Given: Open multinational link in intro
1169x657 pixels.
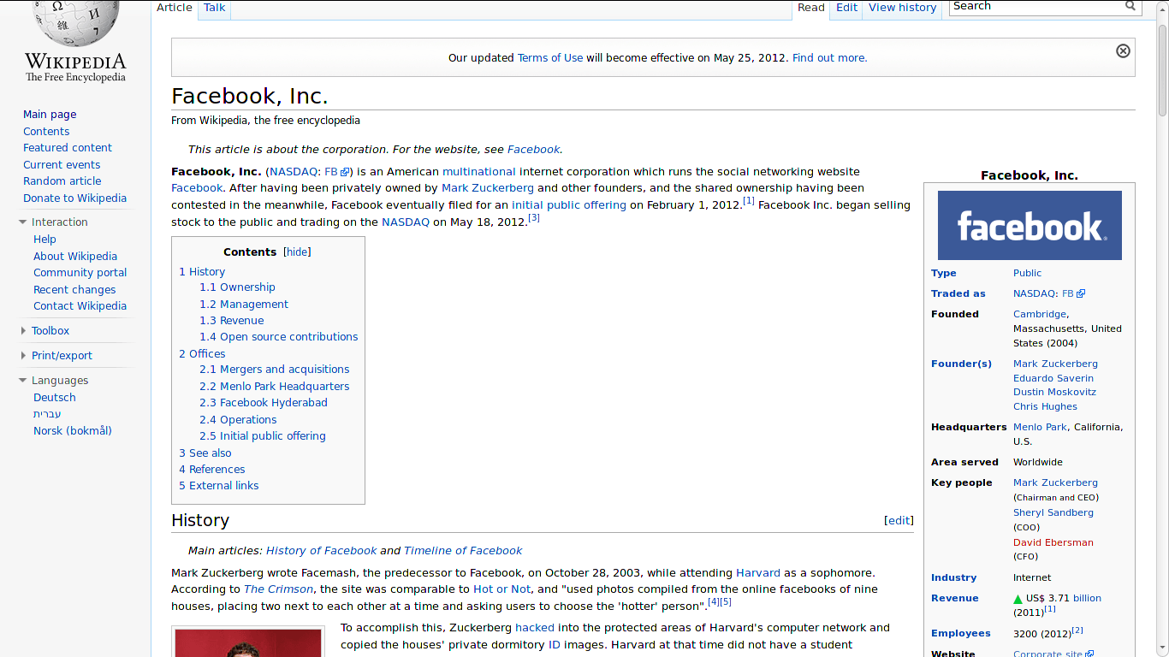Looking at the screenshot, I should tap(479, 172).
